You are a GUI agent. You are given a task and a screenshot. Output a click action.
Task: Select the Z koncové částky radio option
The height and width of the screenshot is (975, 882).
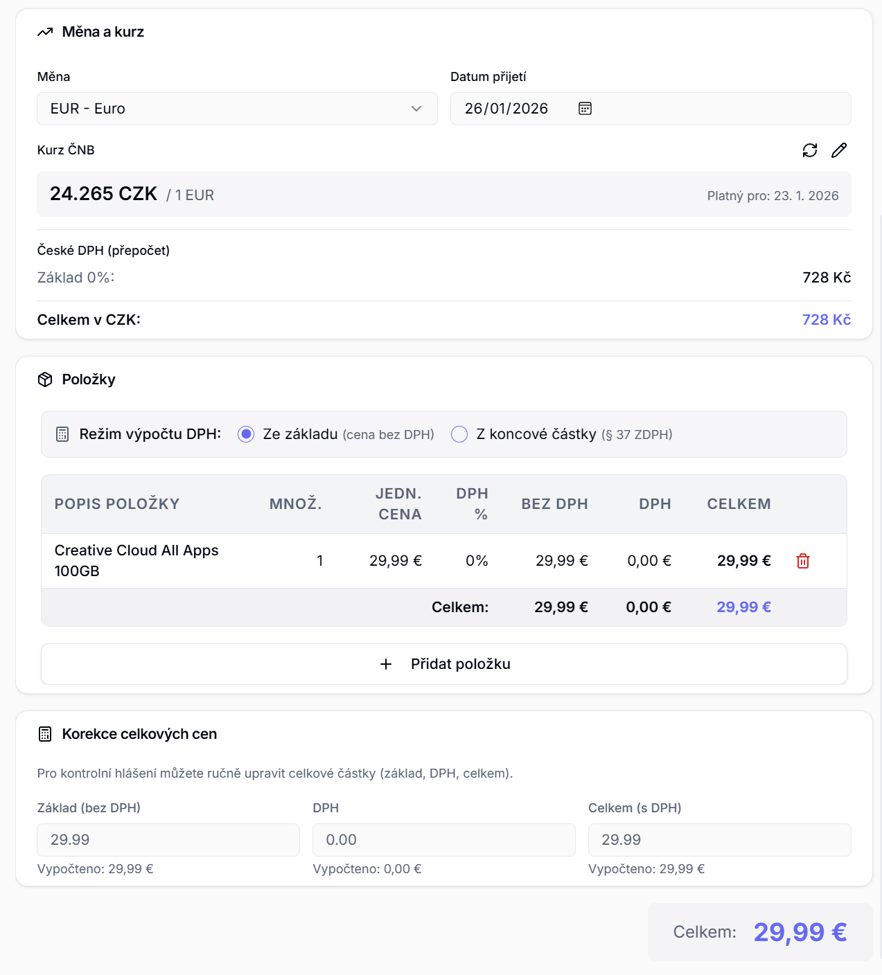click(459, 434)
